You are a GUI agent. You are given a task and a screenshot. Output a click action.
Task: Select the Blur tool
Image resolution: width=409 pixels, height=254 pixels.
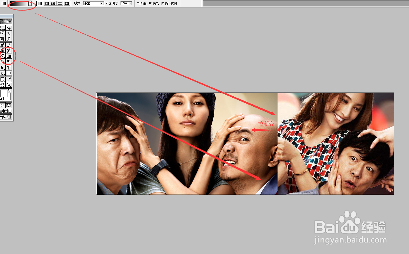click(x=3, y=61)
